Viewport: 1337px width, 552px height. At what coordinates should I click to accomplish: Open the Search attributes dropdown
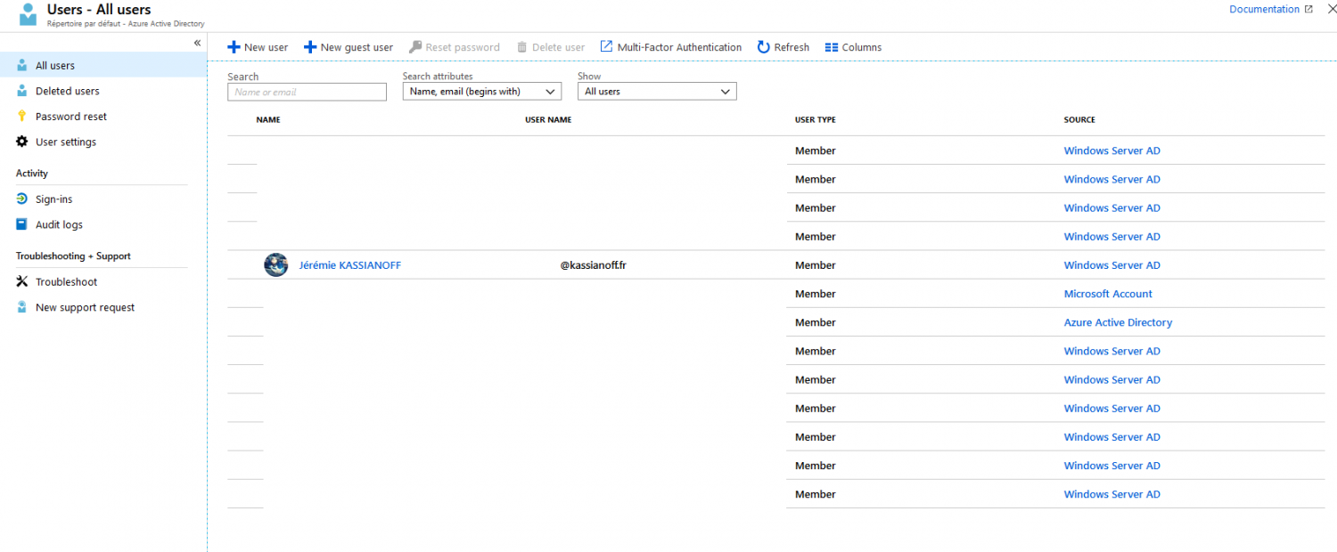(482, 92)
